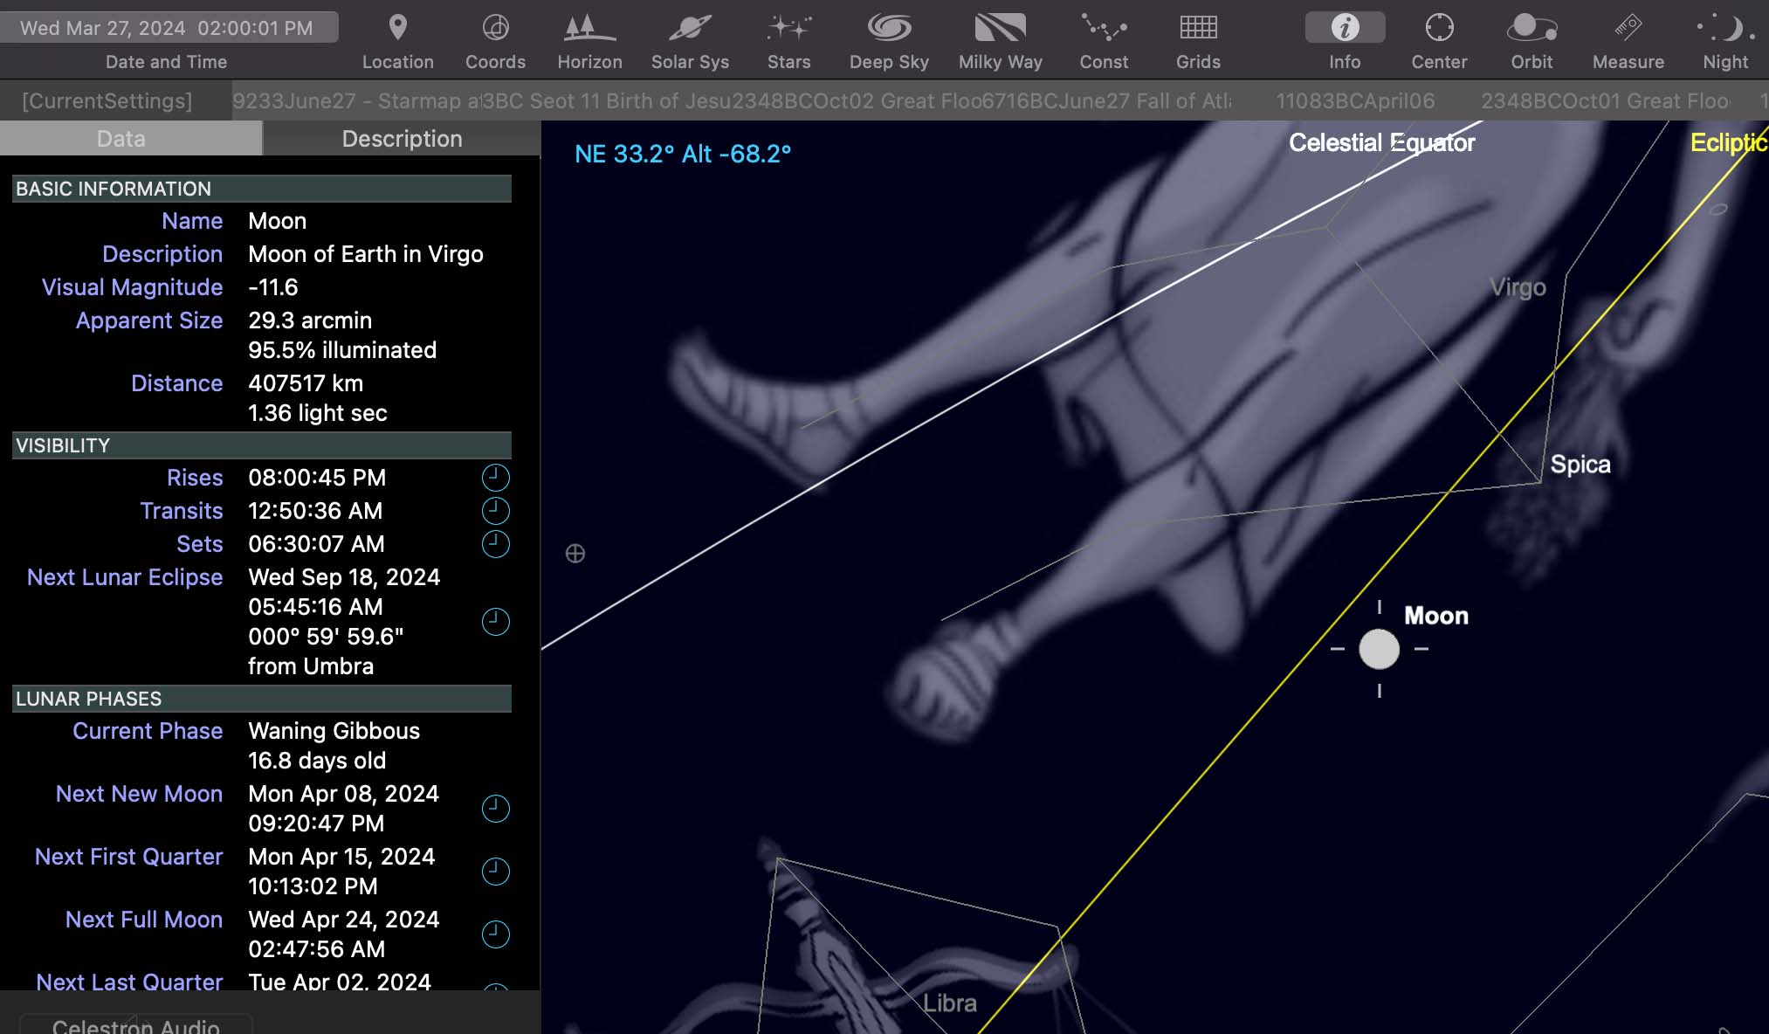
Task: Click the NE 33.2° Alt -68.2° readout
Action: click(683, 154)
